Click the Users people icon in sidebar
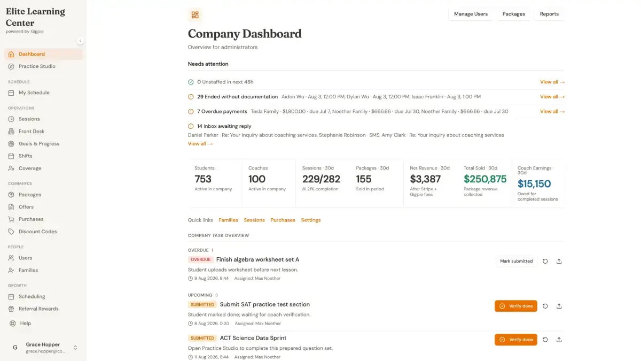The height and width of the screenshot is (361, 641). pyautogui.click(x=11, y=258)
